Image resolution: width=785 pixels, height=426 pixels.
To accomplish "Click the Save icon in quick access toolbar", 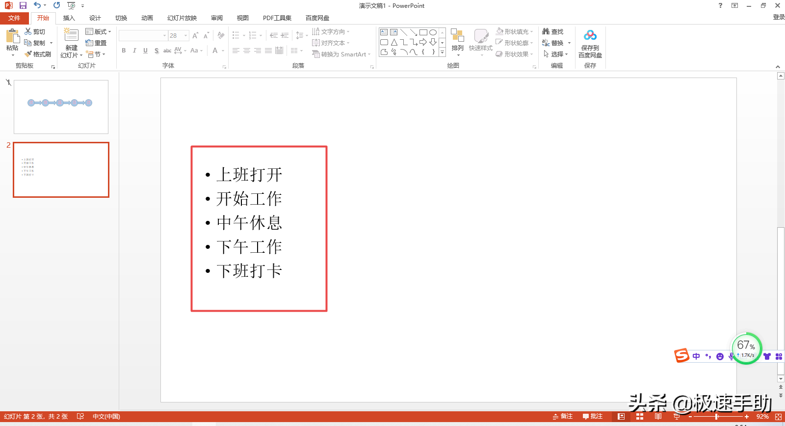I will coord(23,5).
